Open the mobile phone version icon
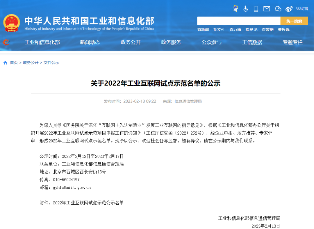Viewport: 314px width, 229px height. point(256,9)
